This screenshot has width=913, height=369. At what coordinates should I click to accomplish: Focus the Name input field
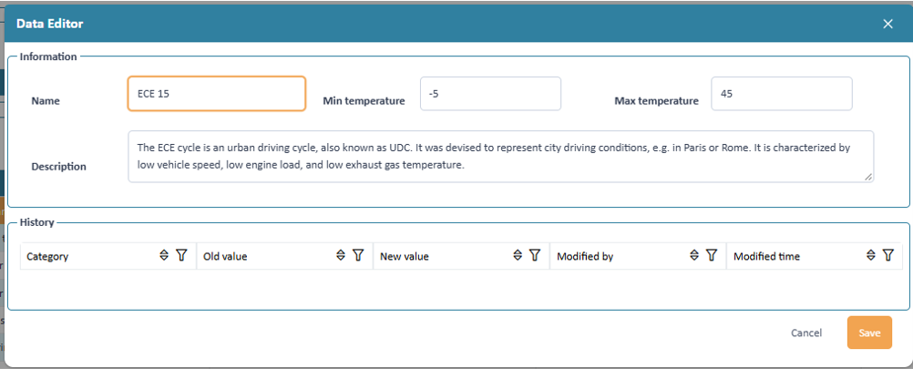point(217,94)
